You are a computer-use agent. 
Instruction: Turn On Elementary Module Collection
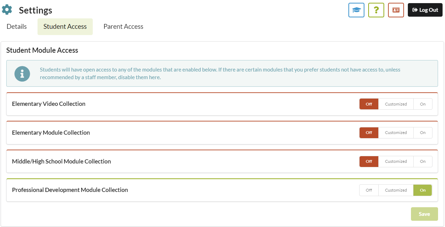pos(423,133)
